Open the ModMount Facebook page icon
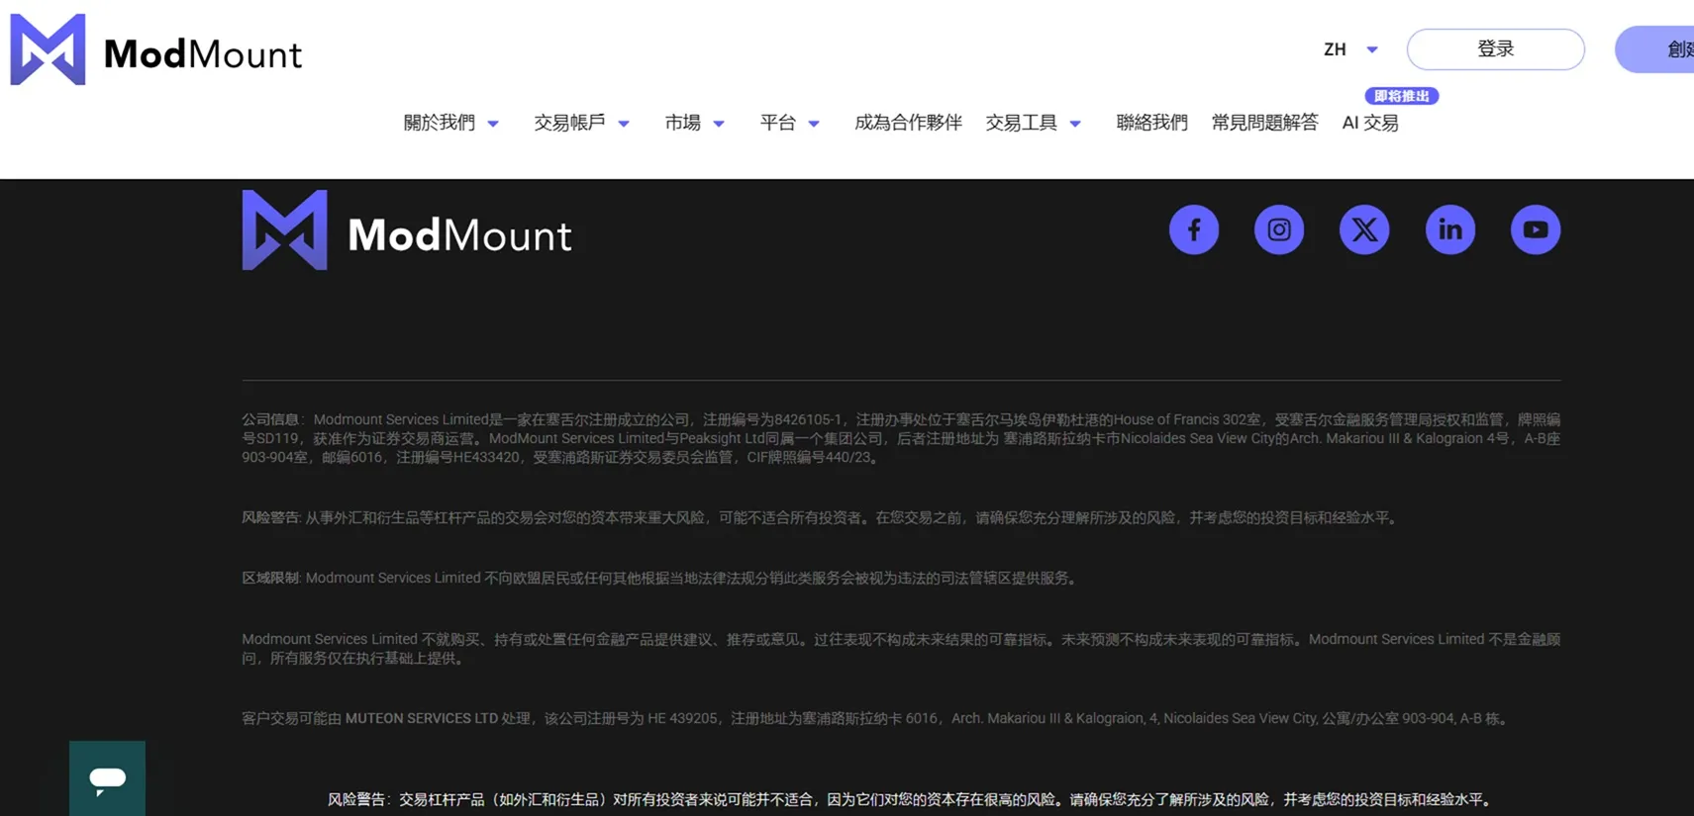 (x=1193, y=229)
